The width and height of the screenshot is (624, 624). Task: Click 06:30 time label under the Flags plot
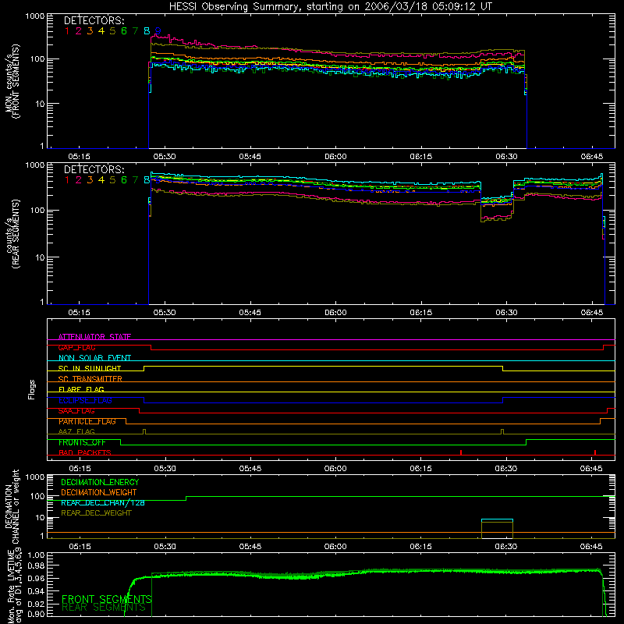506,469
